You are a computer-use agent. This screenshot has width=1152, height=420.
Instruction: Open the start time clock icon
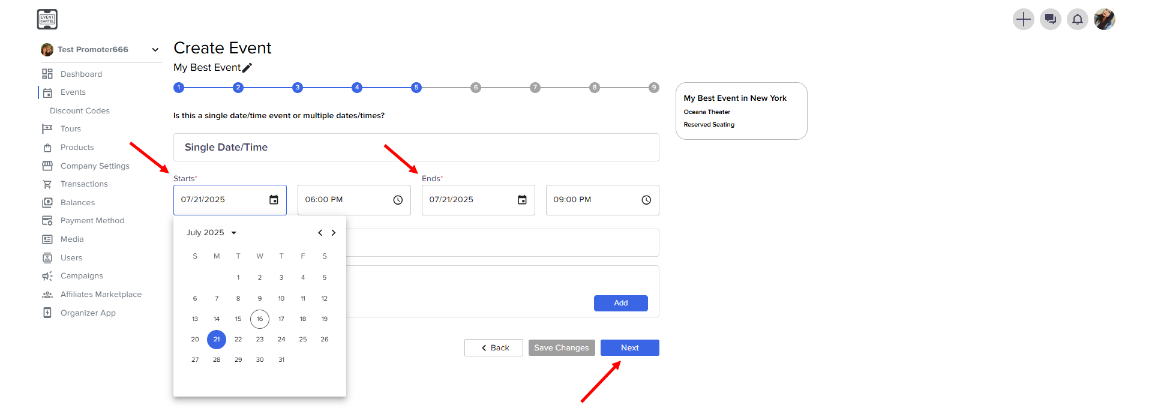[398, 200]
